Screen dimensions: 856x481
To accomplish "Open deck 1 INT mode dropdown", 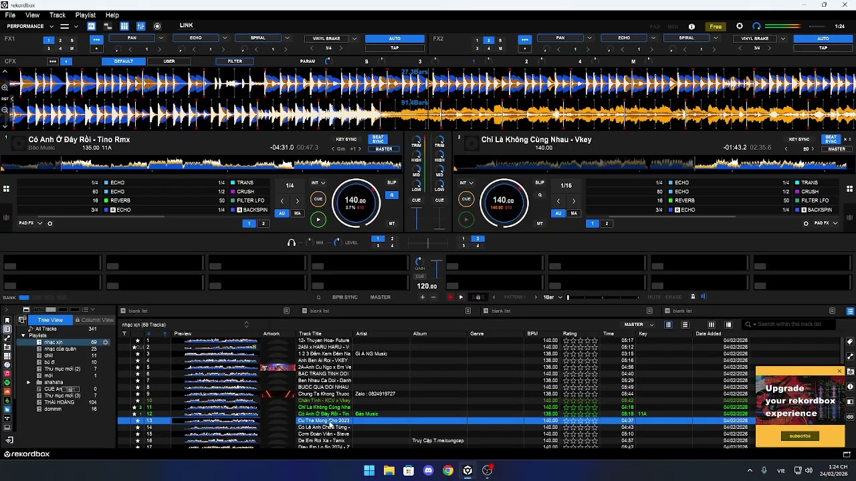I will pyautogui.click(x=318, y=182).
